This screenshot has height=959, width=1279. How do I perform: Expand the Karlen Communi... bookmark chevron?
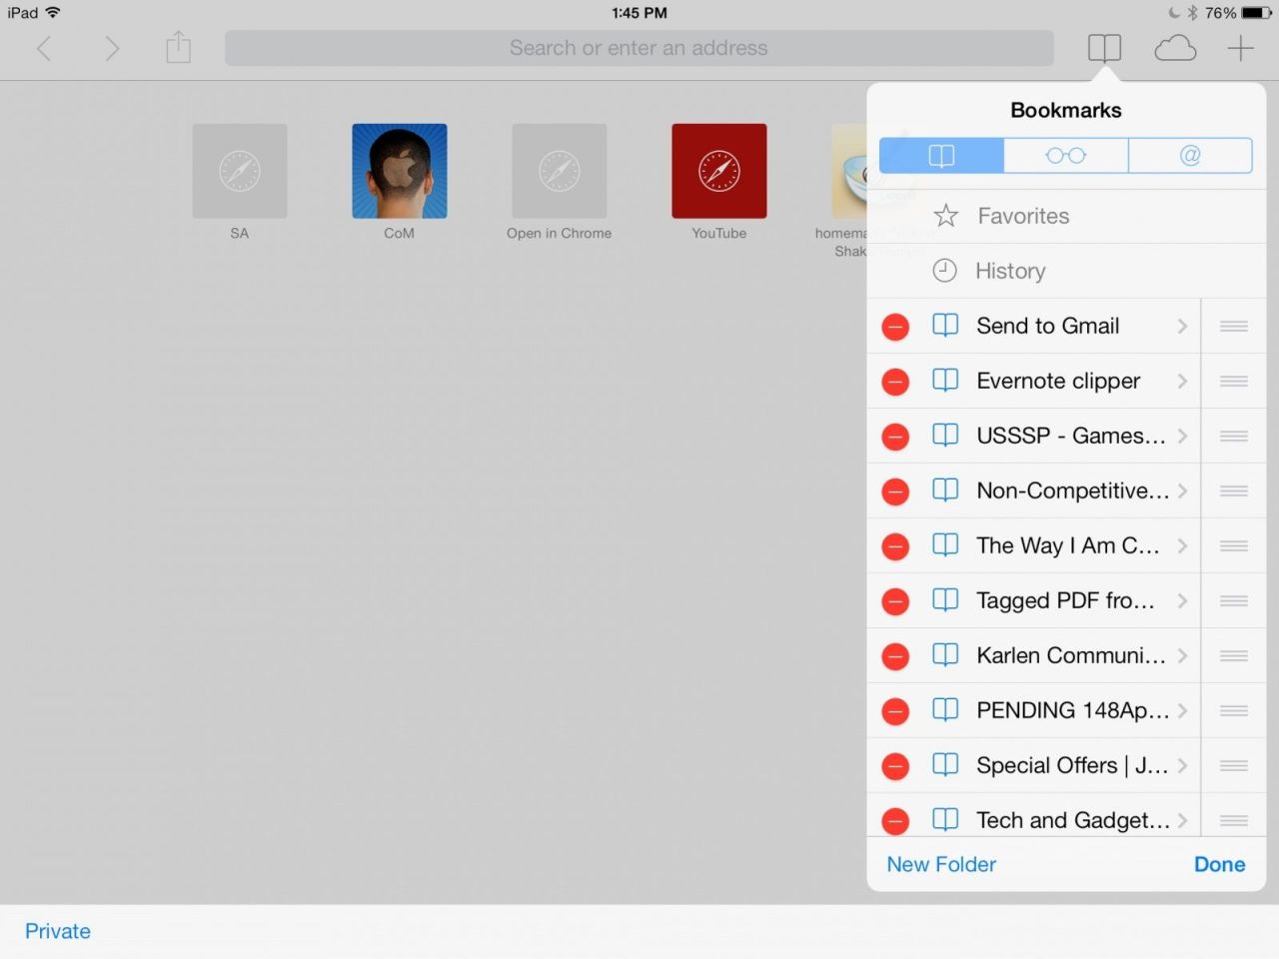tap(1182, 655)
